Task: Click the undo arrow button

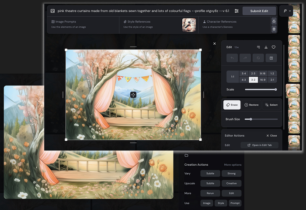Action: (x=233, y=58)
